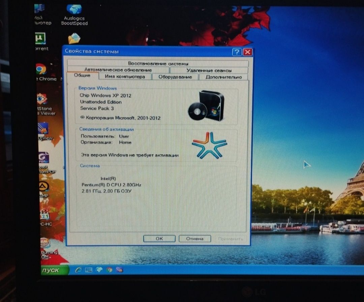Click the text Эта версия Windows не требует активации
This screenshot has height=302, width=364.
click(130, 155)
